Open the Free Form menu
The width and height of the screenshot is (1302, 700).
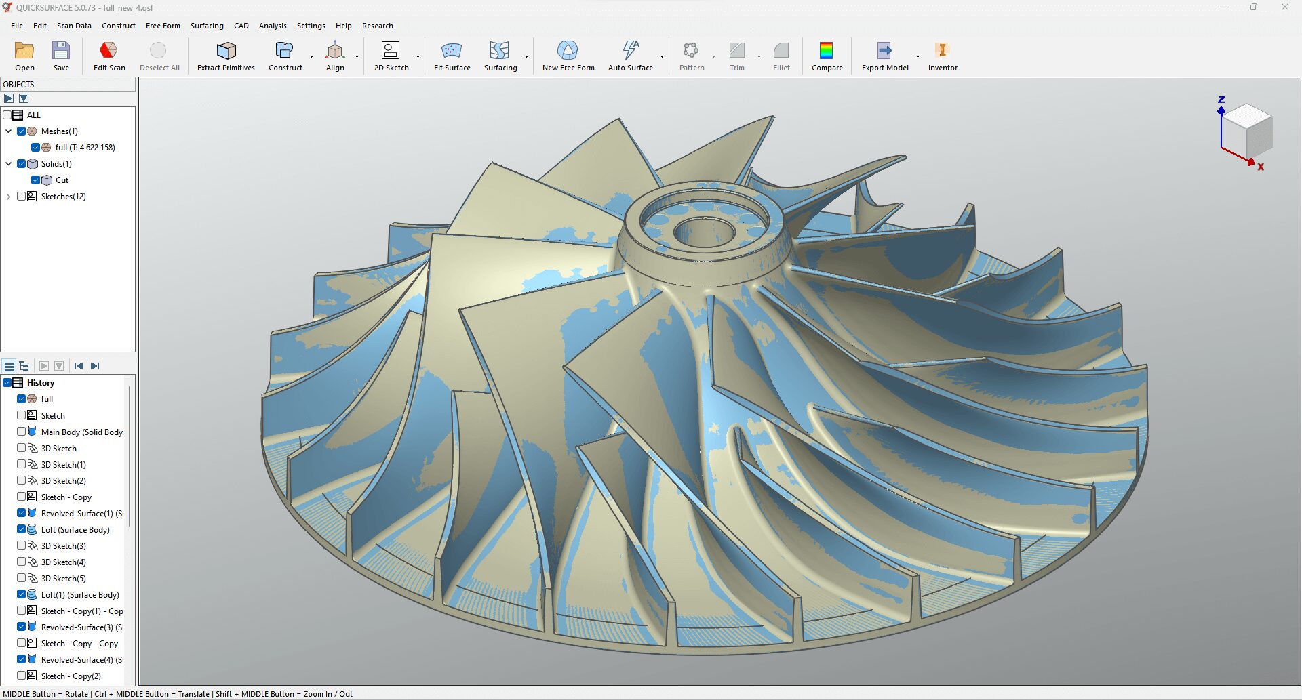tap(163, 26)
